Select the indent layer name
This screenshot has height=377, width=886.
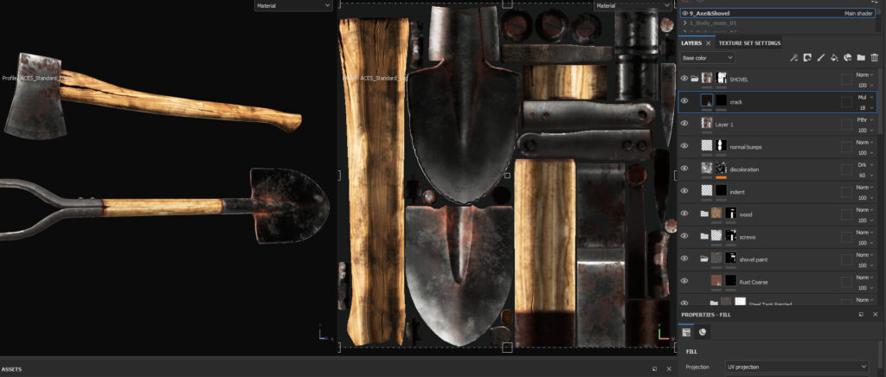click(737, 192)
